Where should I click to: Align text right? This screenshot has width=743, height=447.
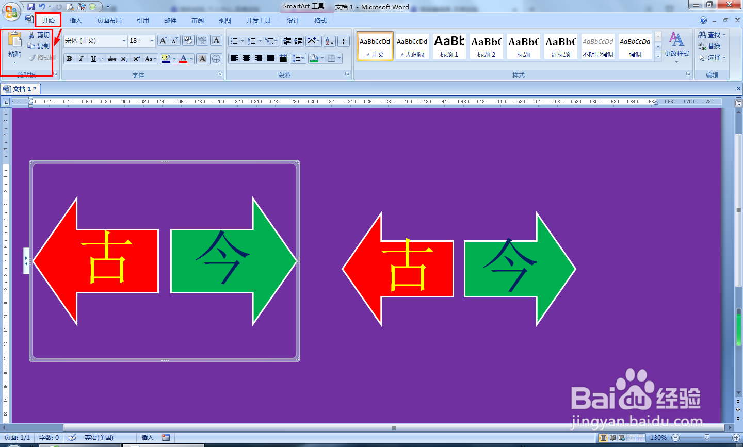[x=259, y=59]
